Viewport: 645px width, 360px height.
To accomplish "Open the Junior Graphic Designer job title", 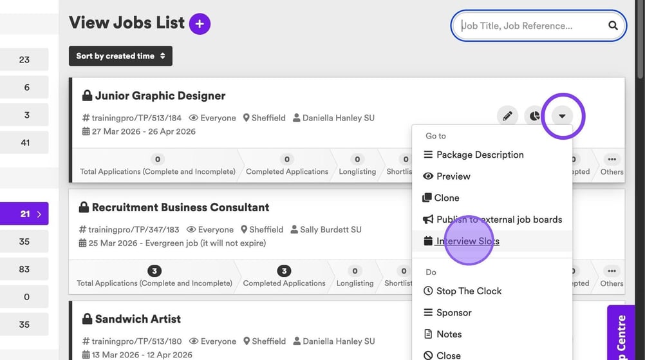I will click(160, 96).
